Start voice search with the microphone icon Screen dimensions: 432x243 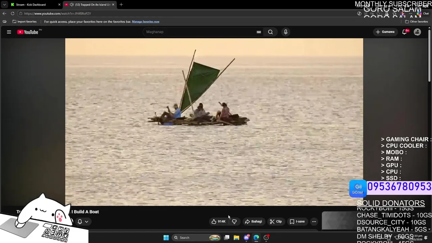coord(286,32)
